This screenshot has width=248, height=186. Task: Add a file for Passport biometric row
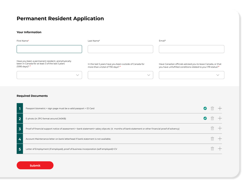click(x=220, y=108)
